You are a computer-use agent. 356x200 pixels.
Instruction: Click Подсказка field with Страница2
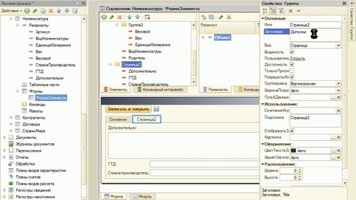315,121
